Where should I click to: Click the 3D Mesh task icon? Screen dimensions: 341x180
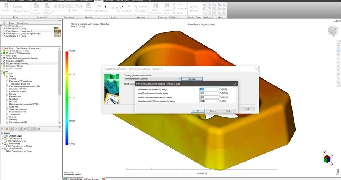(4, 53)
